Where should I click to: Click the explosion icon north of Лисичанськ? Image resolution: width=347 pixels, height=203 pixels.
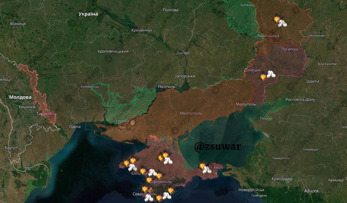point(277,19)
